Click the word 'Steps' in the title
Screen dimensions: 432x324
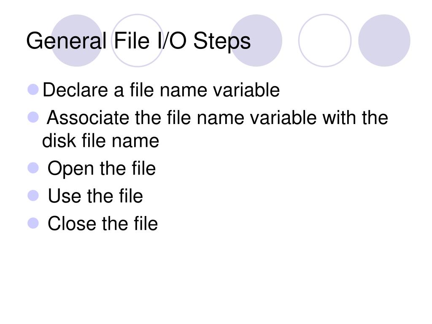(222, 41)
